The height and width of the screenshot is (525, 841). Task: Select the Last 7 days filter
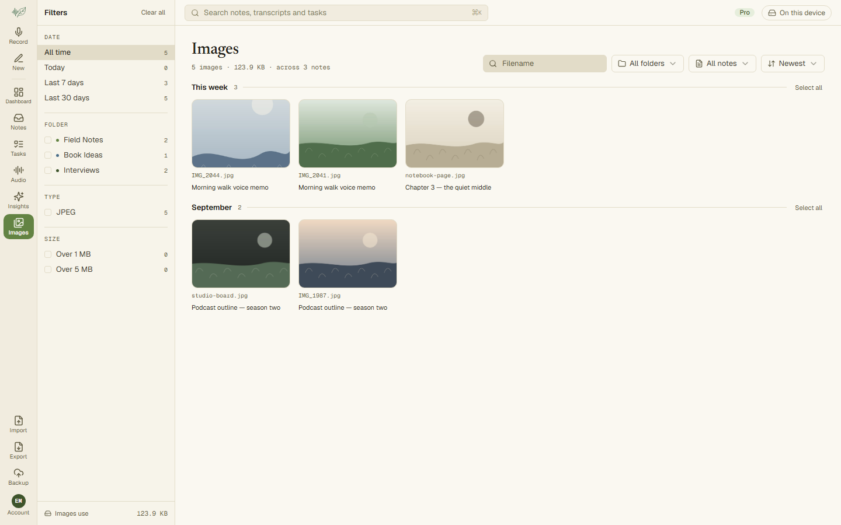click(106, 83)
